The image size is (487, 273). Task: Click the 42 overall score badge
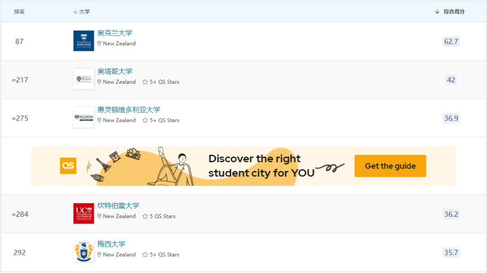451,80
